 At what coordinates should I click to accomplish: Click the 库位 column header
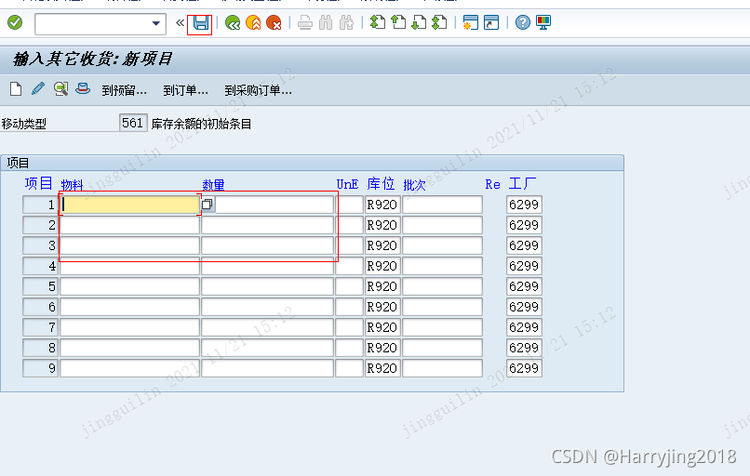381,184
